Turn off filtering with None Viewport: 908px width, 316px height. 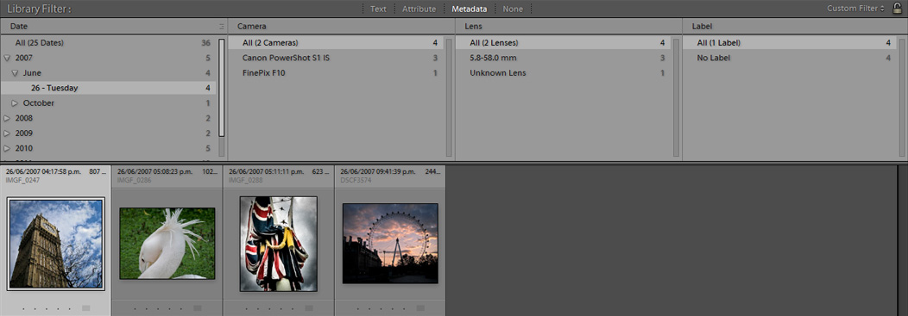coord(513,9)
